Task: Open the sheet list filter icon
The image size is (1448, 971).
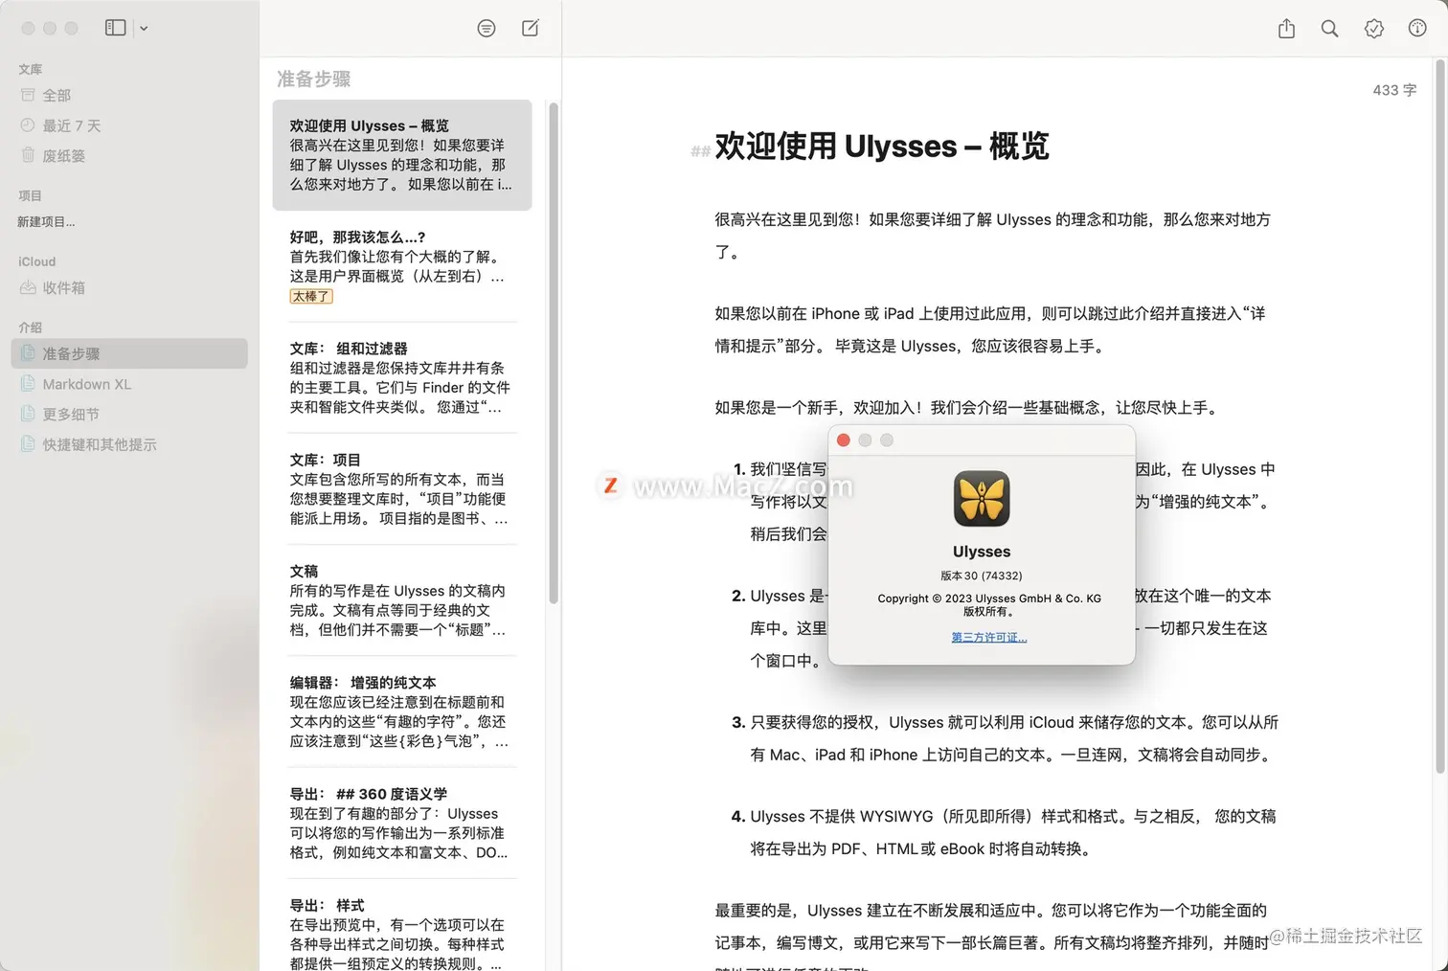Action: 486,29
